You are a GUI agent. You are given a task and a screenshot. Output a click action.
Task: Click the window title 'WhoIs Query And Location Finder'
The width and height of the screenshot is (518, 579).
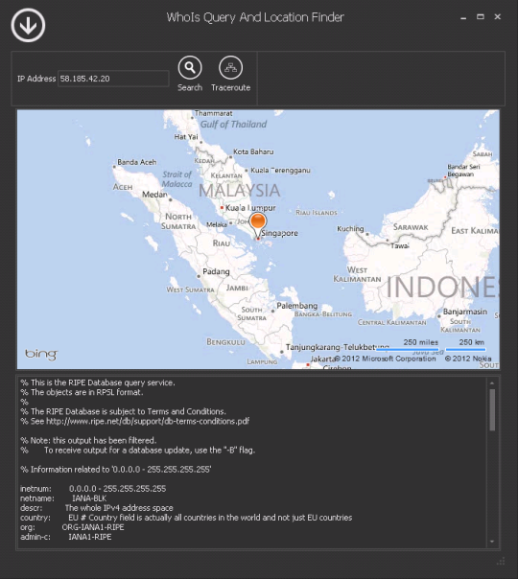point(255,17)
